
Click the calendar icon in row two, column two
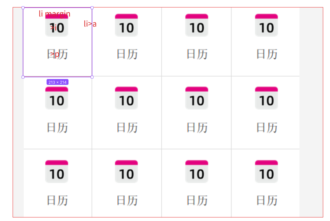pos(126,98)
